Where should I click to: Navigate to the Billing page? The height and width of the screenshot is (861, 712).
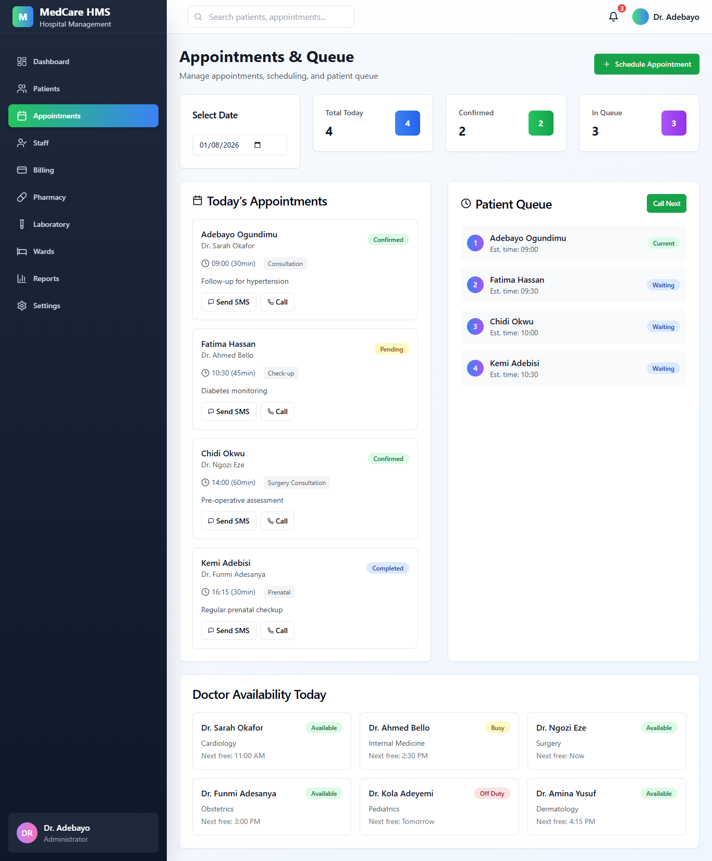tap(43, 170)
